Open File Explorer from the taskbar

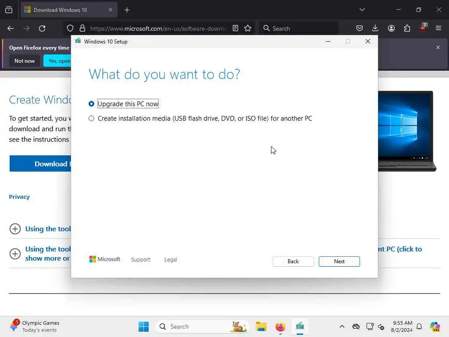pos(261,326)
